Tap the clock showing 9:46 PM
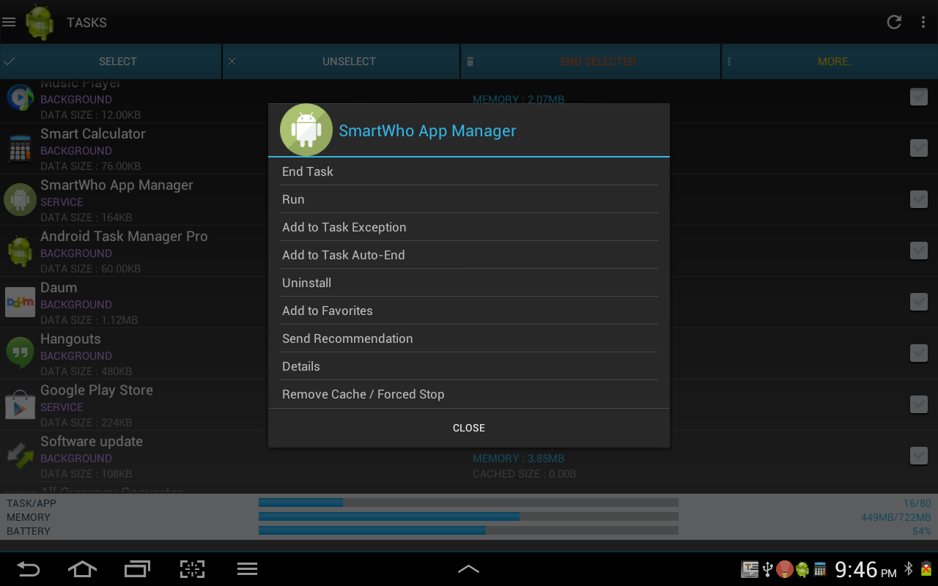This screenshot has width=938, height=586. 865,569
